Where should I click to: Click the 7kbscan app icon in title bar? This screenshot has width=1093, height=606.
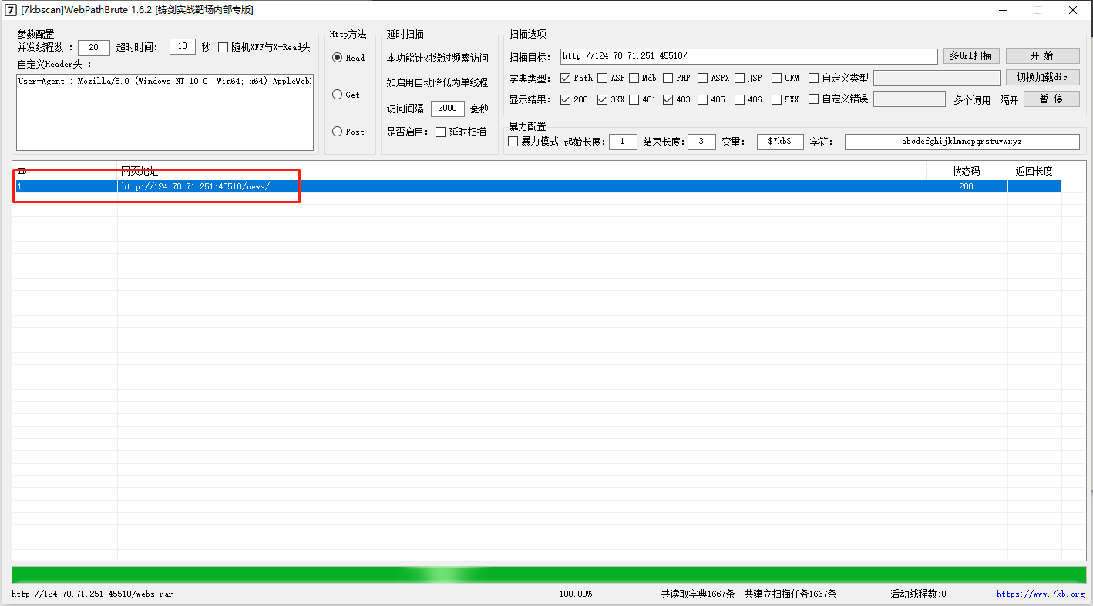pos(12,10)
